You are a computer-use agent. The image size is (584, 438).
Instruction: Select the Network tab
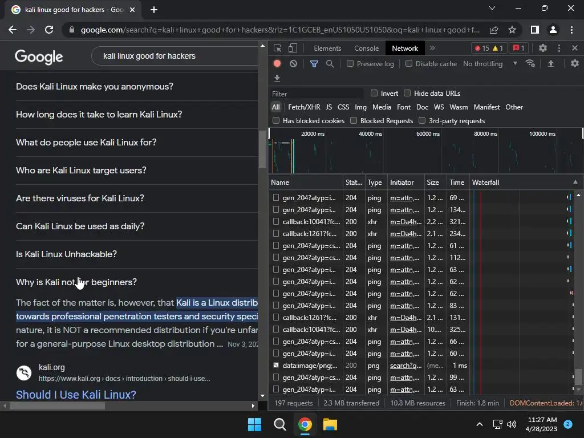(405, 48)
